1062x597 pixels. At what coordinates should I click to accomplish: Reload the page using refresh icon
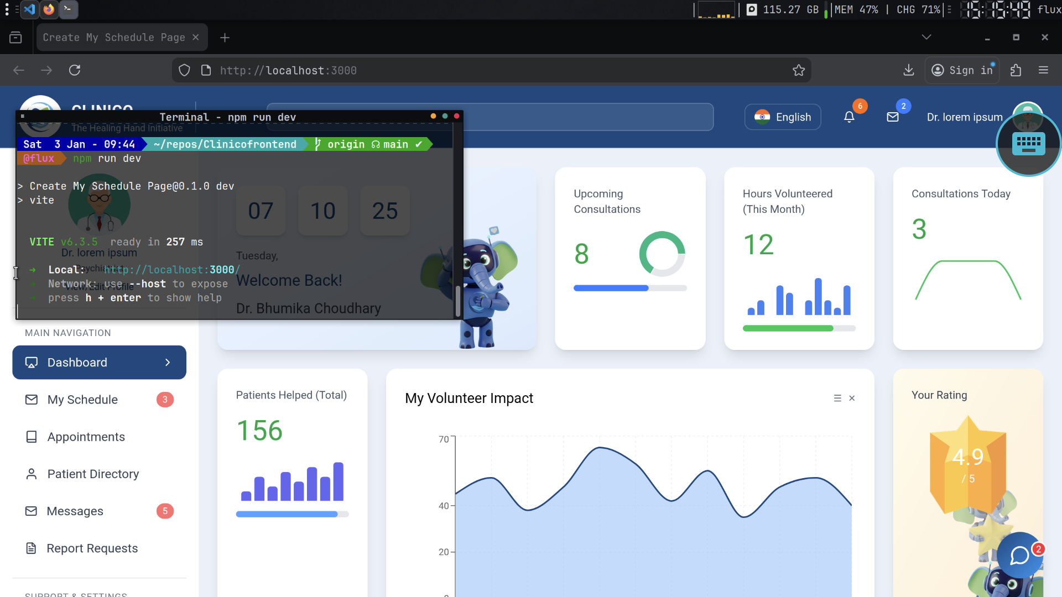[75, 70]
